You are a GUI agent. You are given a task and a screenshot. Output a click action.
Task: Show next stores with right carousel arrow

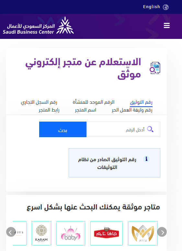(162, 232)
